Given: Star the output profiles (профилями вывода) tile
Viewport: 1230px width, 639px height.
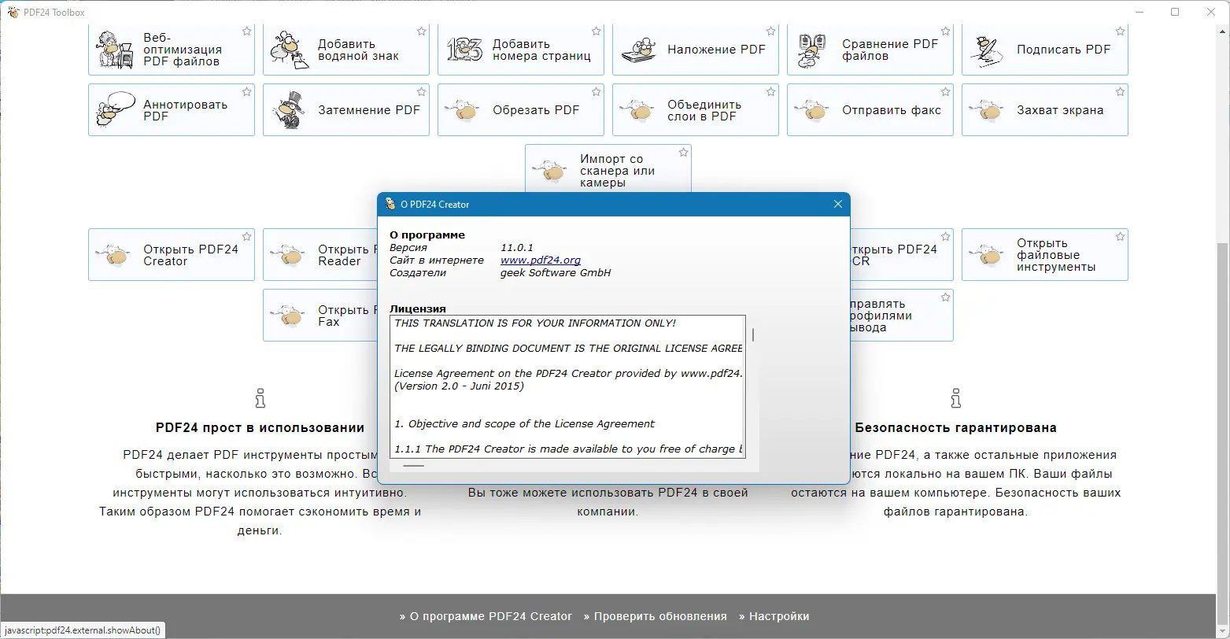Looking at the screenshot, I should (946, 297).
